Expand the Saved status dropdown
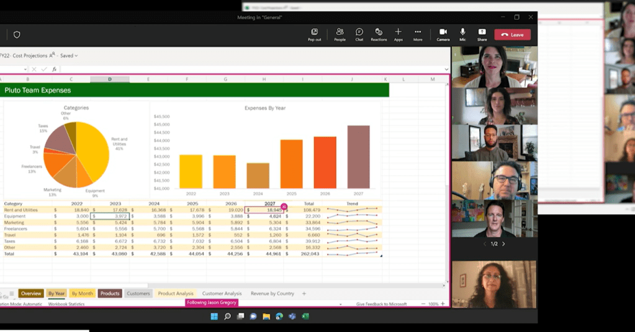The width and height of the screenshot is (635, 332). 69,55
